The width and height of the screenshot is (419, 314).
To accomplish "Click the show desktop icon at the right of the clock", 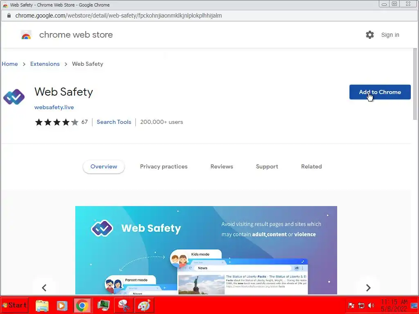I will pyautogui.click(x=414, y=305).
